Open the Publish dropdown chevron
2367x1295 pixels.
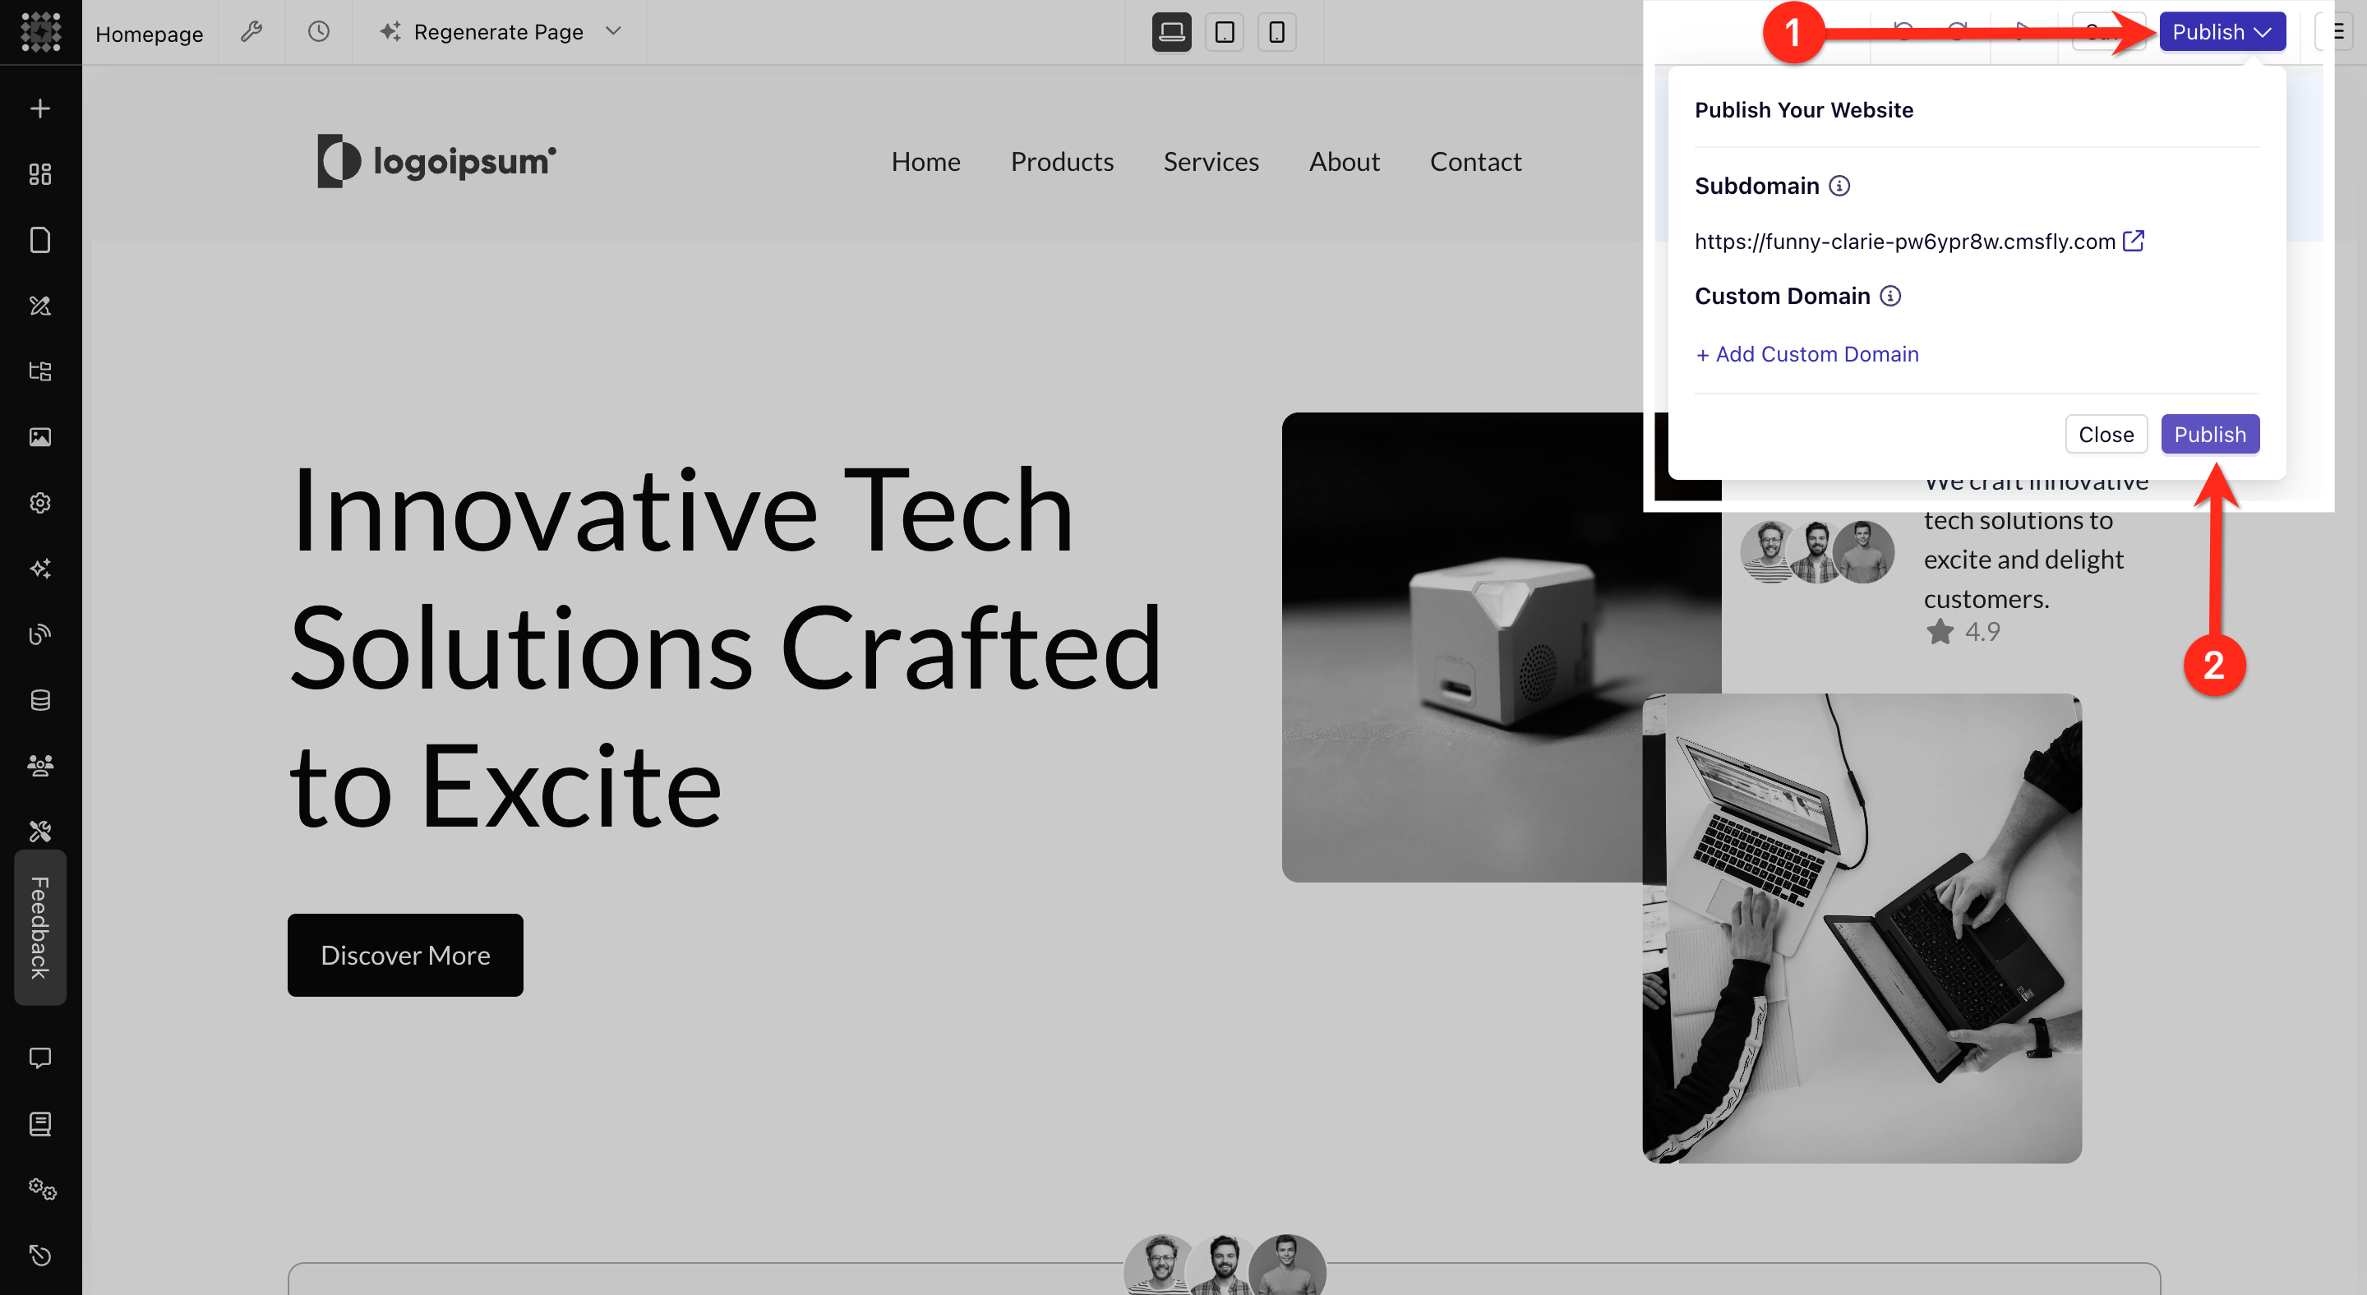[x=2264, y=31]
